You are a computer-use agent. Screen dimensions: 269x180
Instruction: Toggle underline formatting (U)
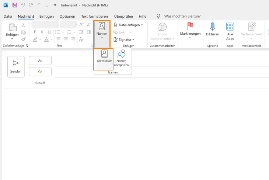pos(49,32)
